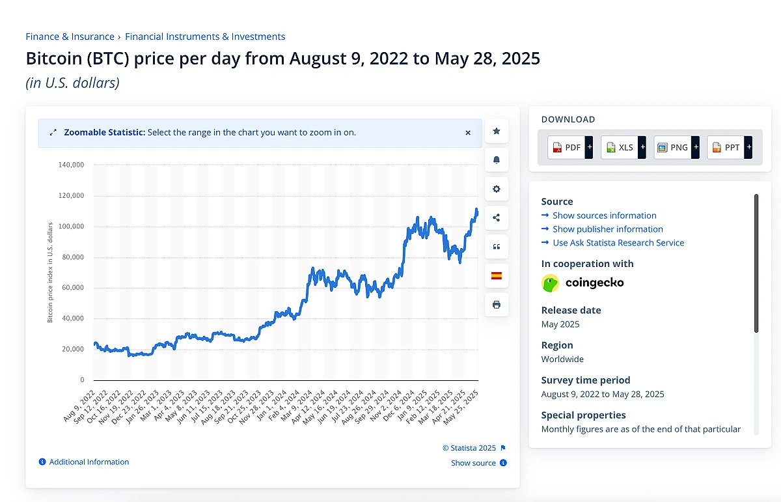Open Use Ask Statista Research Service
This screenshot has height=502, width=781.
click(618, 242)
